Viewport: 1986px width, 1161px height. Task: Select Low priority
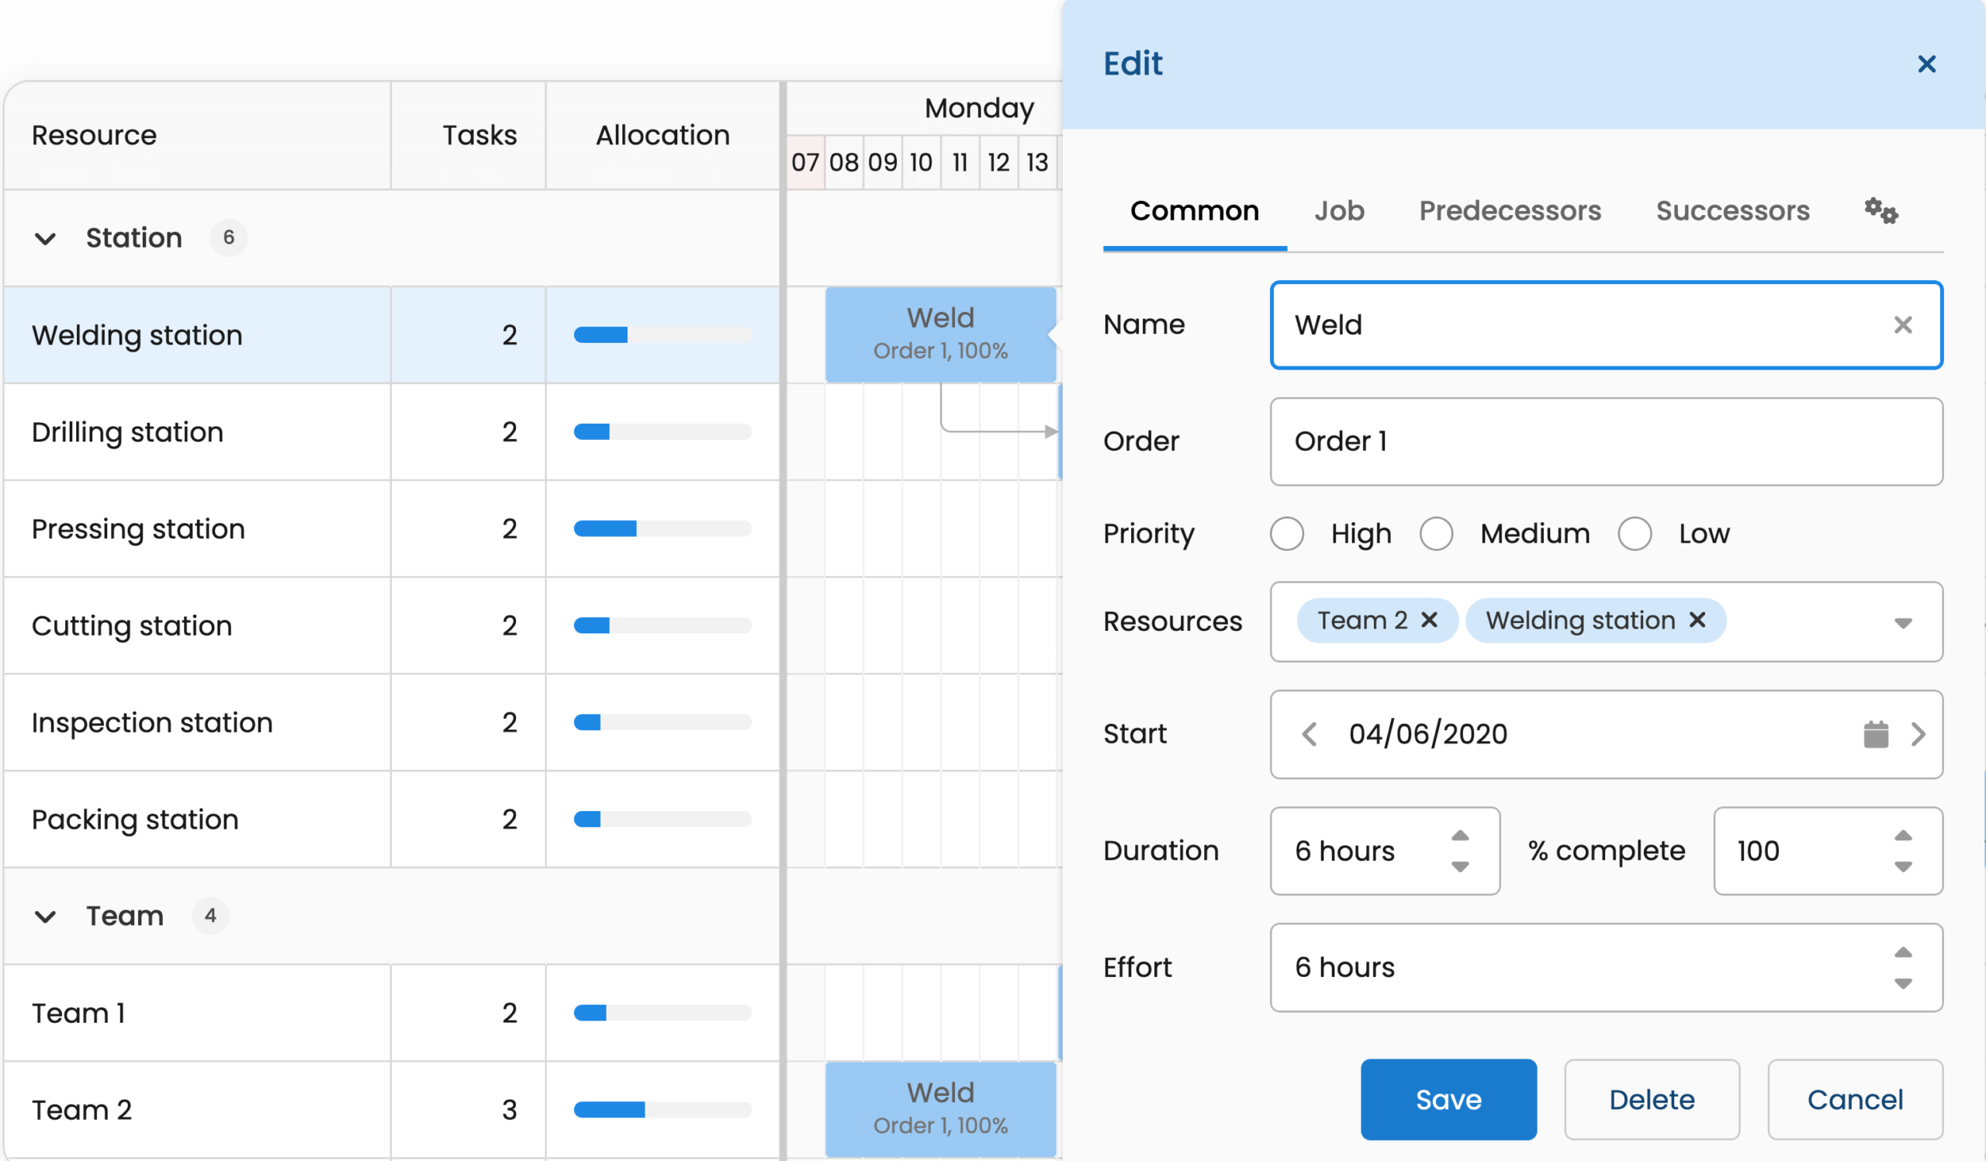click(x=1635, y=534)
